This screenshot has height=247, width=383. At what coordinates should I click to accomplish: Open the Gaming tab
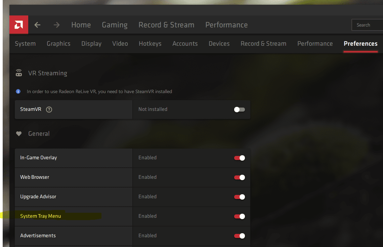point(115,25)
